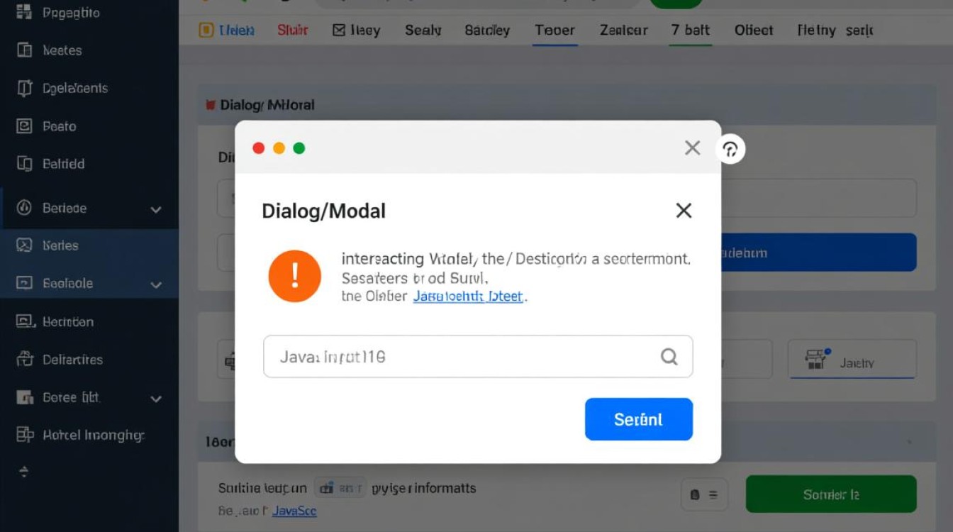Click the yellow square icon in tab bar

[x=206, y=31]
